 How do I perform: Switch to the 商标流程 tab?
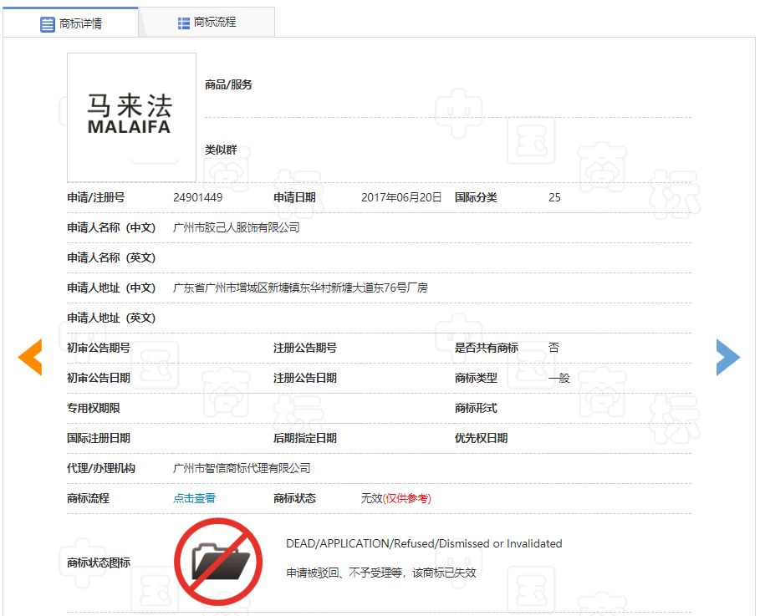point(207,23)
